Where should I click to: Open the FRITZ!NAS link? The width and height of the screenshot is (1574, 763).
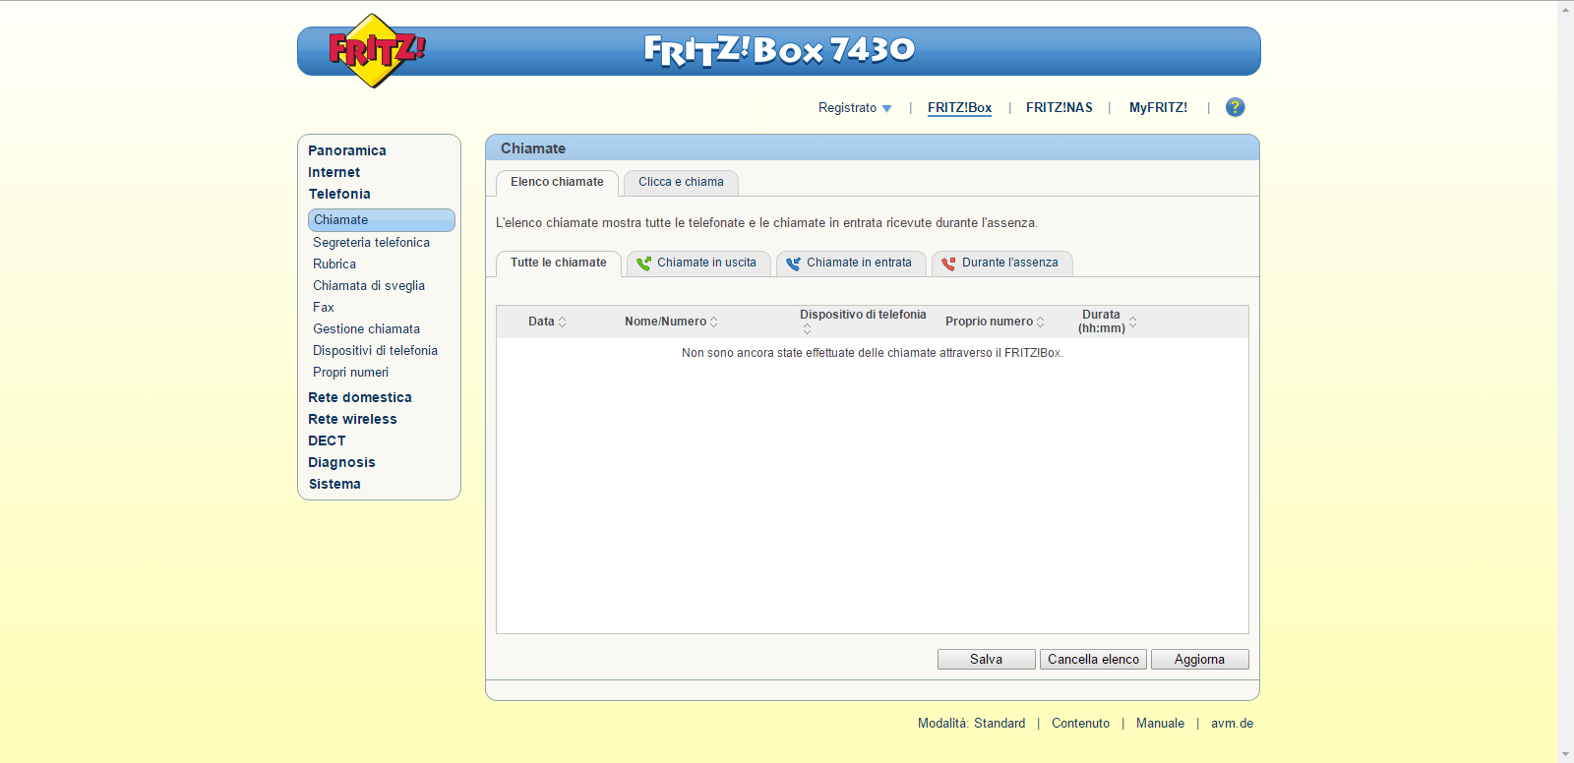tap(1059, 108)
